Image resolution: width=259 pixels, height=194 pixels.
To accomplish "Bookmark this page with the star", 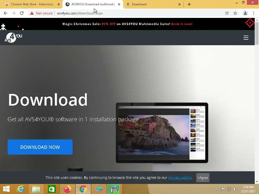I will tap(235, 13).
